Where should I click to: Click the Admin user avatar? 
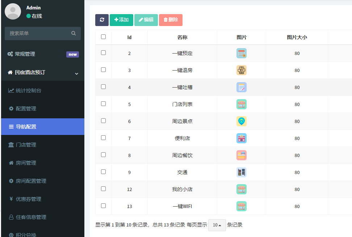[13, 11]
